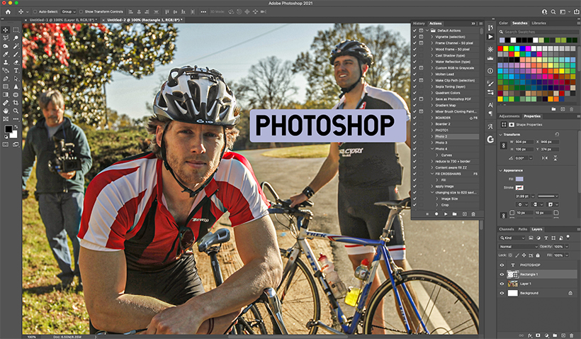Open the Libraries tab

click(538, 23)
